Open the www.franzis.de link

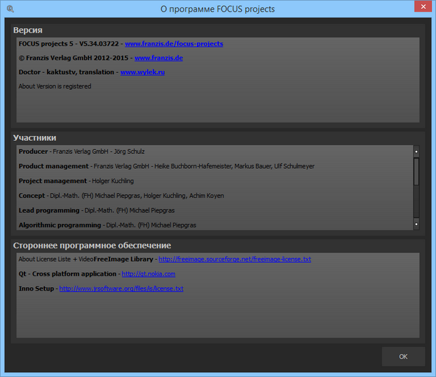[x=159, y=58]
